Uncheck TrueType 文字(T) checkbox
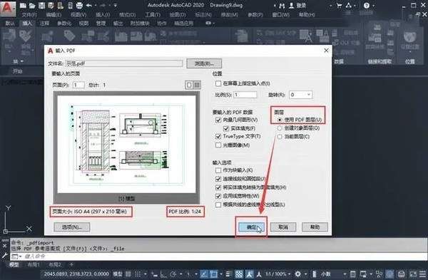428x280 pixels. pyautogui.click(x=218, y=136)
